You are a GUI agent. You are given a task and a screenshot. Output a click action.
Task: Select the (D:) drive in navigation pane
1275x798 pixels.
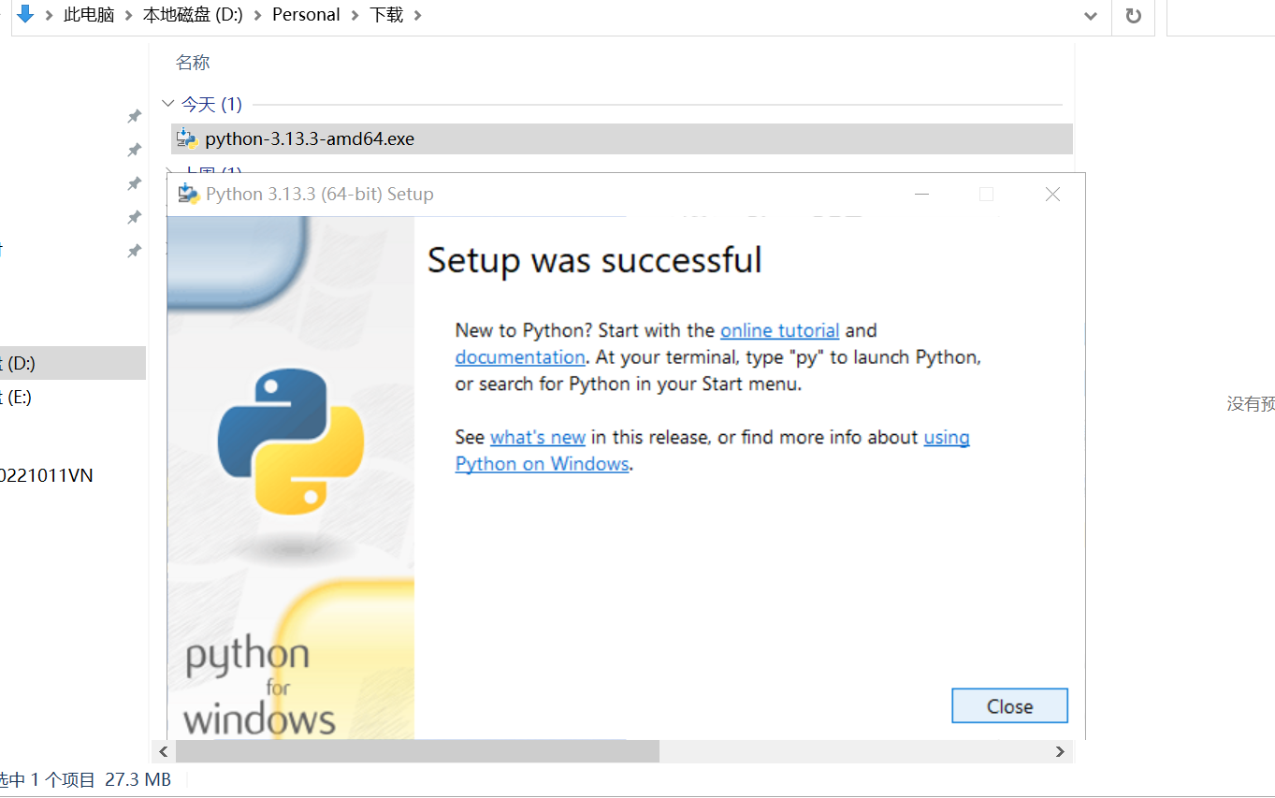73,363
